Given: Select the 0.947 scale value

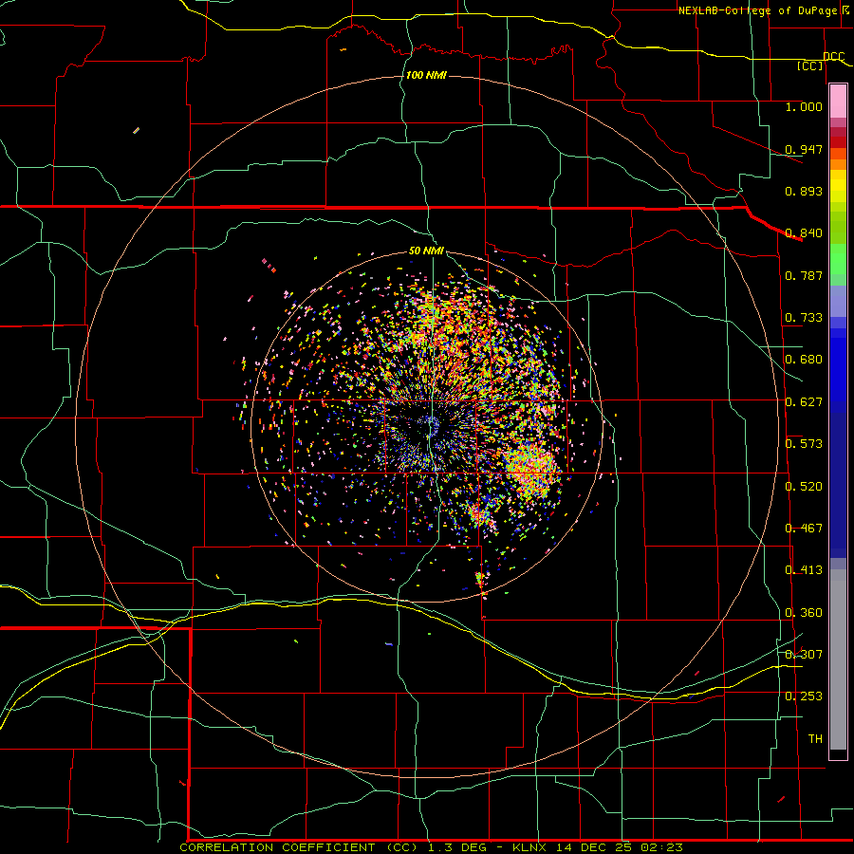Looking at the screenshot, I should tap(804, 149).
